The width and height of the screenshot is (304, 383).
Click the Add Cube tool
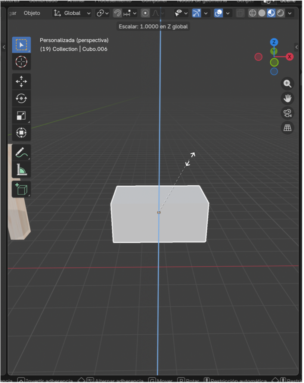(21, 189)
